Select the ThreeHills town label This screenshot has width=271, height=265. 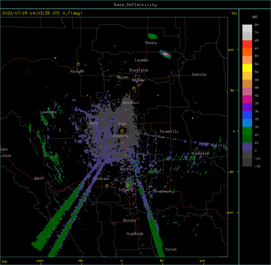(169, 132)
